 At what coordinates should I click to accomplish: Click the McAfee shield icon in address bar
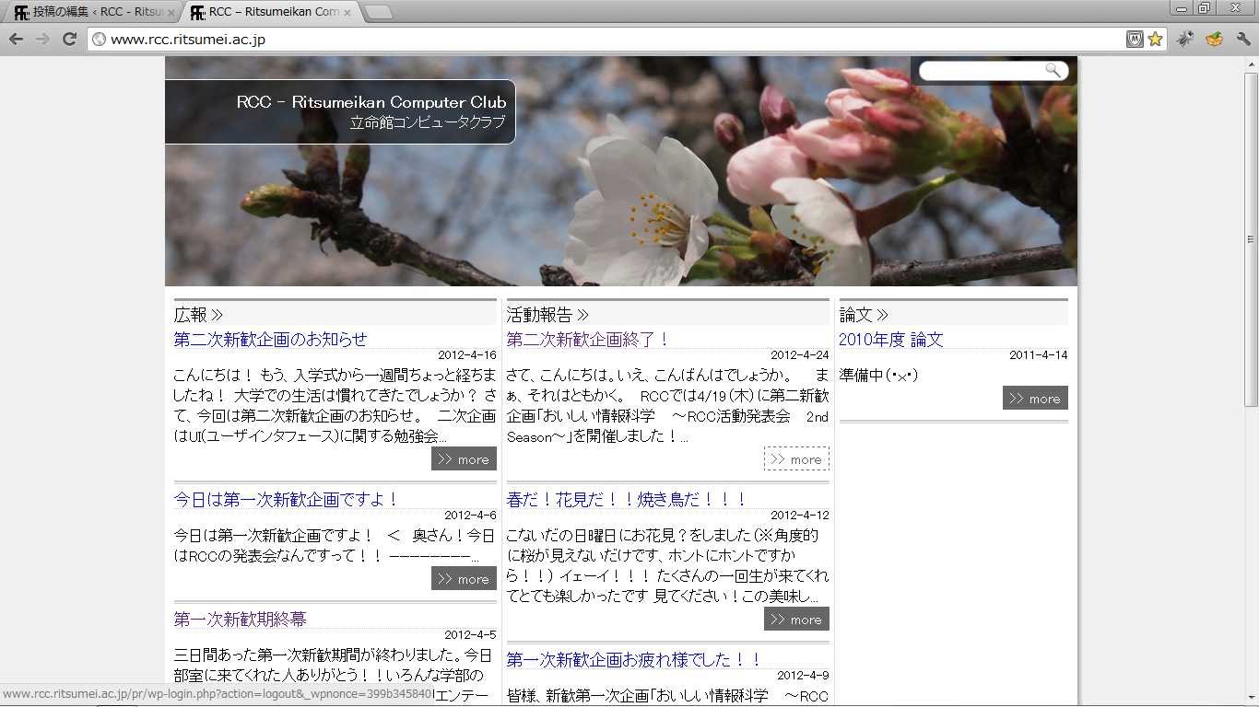point(1135,39)
